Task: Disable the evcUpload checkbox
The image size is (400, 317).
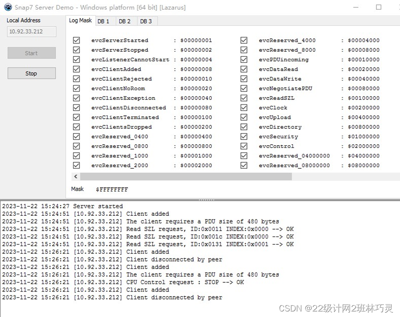Action: point(244,117)
